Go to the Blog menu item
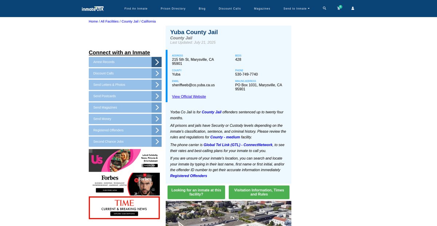This screenshot has height=226, width=437. point(202,8)
